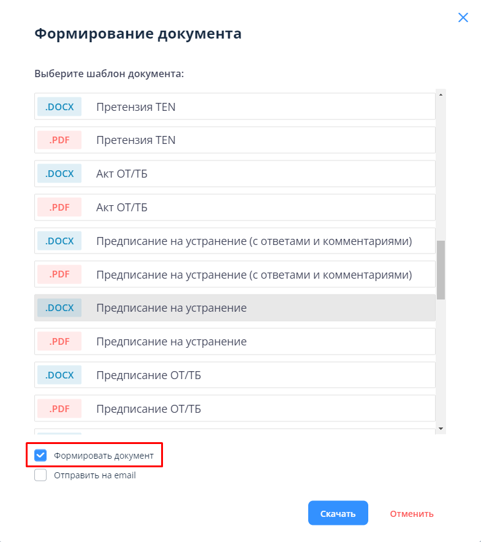The image size is (481, 542).
Task: Click the .DOCX badge for Акт ОТ/ТБ
Action: (59, 174)
